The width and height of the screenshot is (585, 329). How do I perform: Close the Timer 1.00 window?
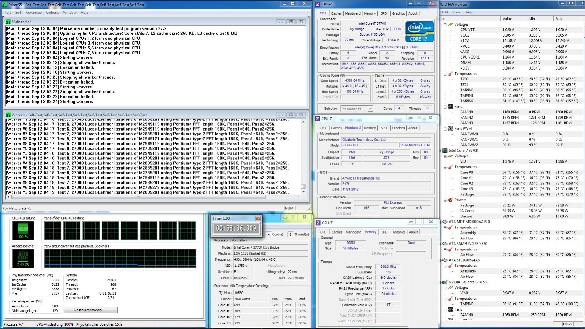tap(258, 218)
